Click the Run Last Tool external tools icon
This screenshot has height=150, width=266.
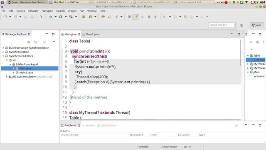click(x=71, y=17)
